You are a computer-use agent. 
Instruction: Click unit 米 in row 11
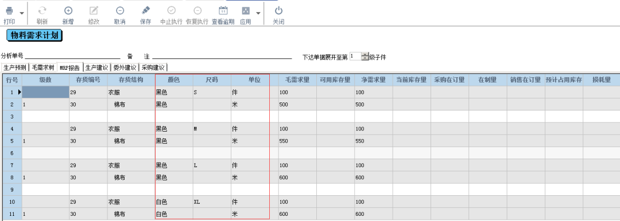(254, 214)
